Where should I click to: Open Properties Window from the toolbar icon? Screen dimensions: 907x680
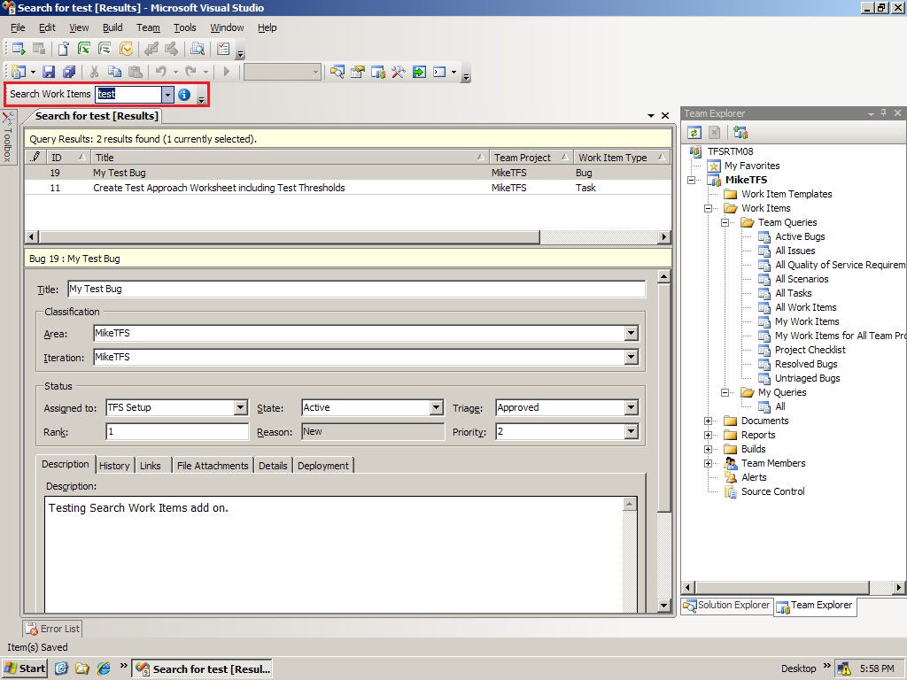[x=358, y=72]
